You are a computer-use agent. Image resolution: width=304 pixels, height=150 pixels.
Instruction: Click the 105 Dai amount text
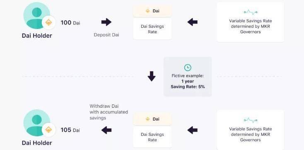coord(70,130)
